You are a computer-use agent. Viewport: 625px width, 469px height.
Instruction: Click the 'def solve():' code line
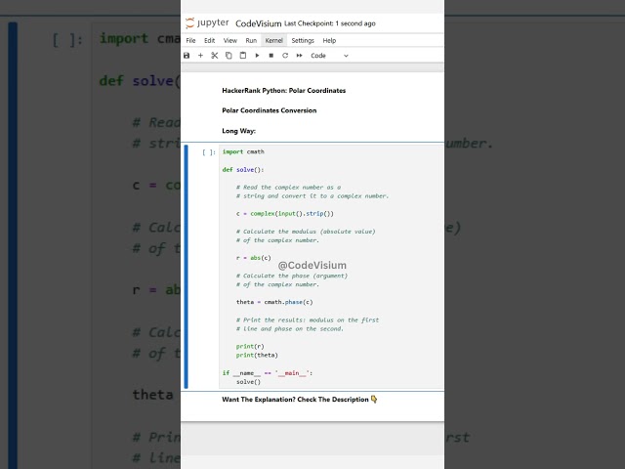[x=243, y=169]
